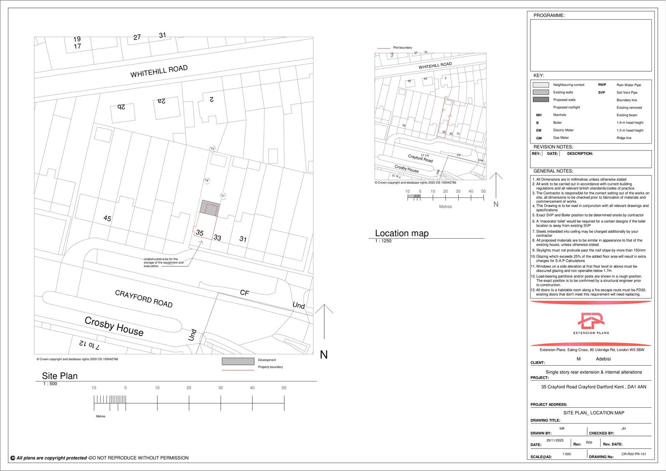
Task: Click the red Property boundary legend line
Action: point(238,370)
